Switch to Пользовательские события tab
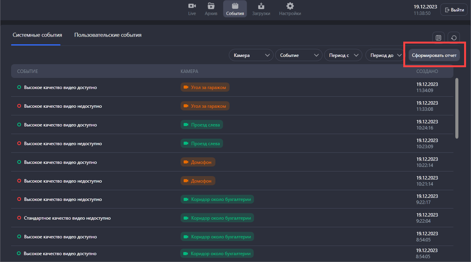 pos(108,35)
